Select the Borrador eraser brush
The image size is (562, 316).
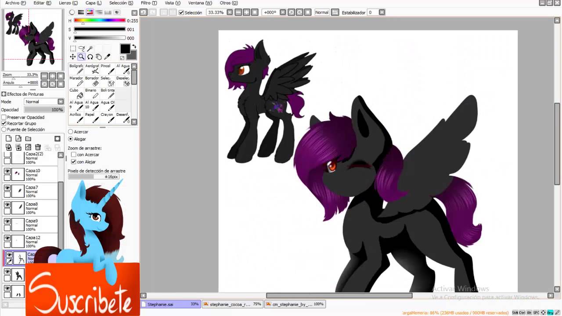tap(92, 81)
